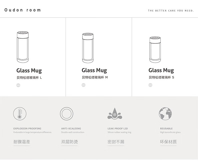Click the thermometer explosion proofing icon
The image size is (198, 161).
point(20,114)
